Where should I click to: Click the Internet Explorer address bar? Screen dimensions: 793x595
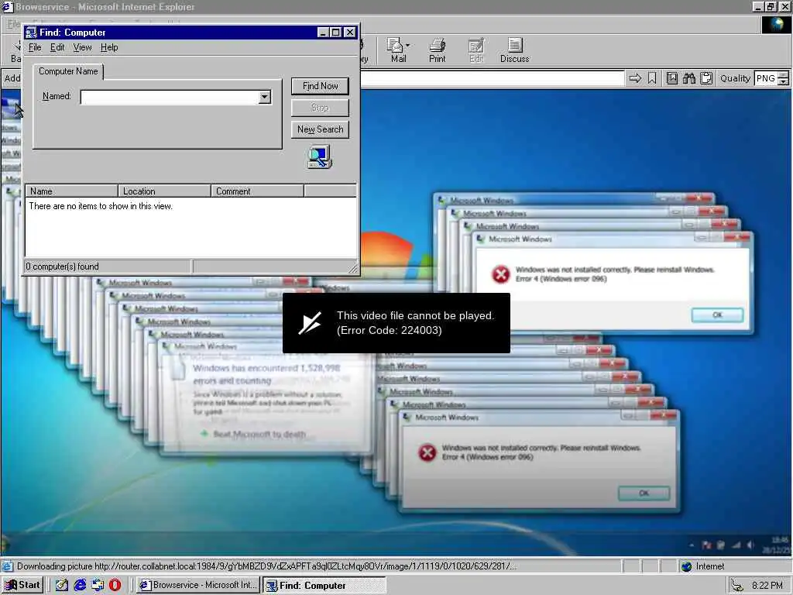click(493, 78)
